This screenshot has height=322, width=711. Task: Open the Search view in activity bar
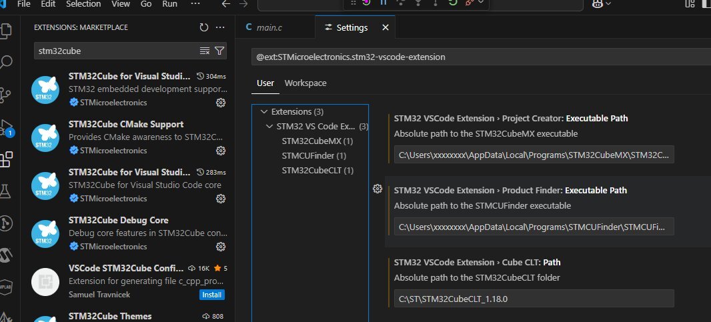pyautogui.click(x=5, y=62)
